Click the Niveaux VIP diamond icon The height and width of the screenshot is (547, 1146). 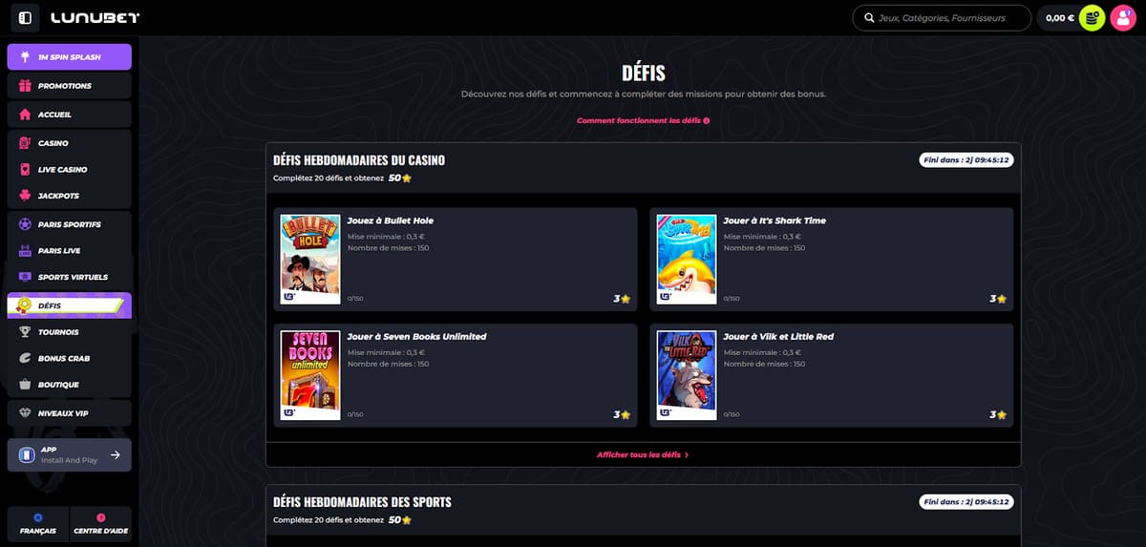pos(25,413)
